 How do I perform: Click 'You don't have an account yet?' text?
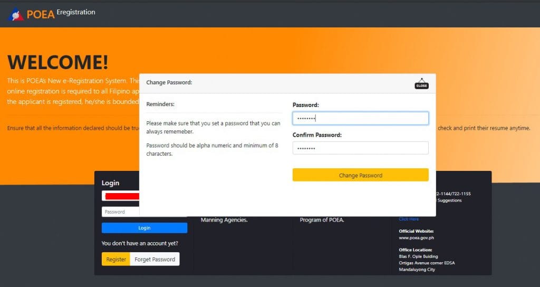pyautogui.click(x=140, y=243)
